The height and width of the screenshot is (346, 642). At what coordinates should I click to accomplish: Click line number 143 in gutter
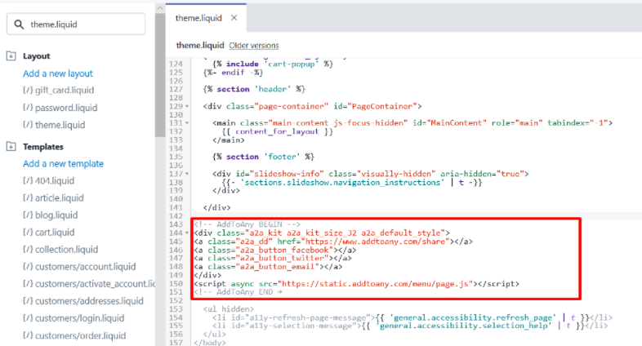176,224
